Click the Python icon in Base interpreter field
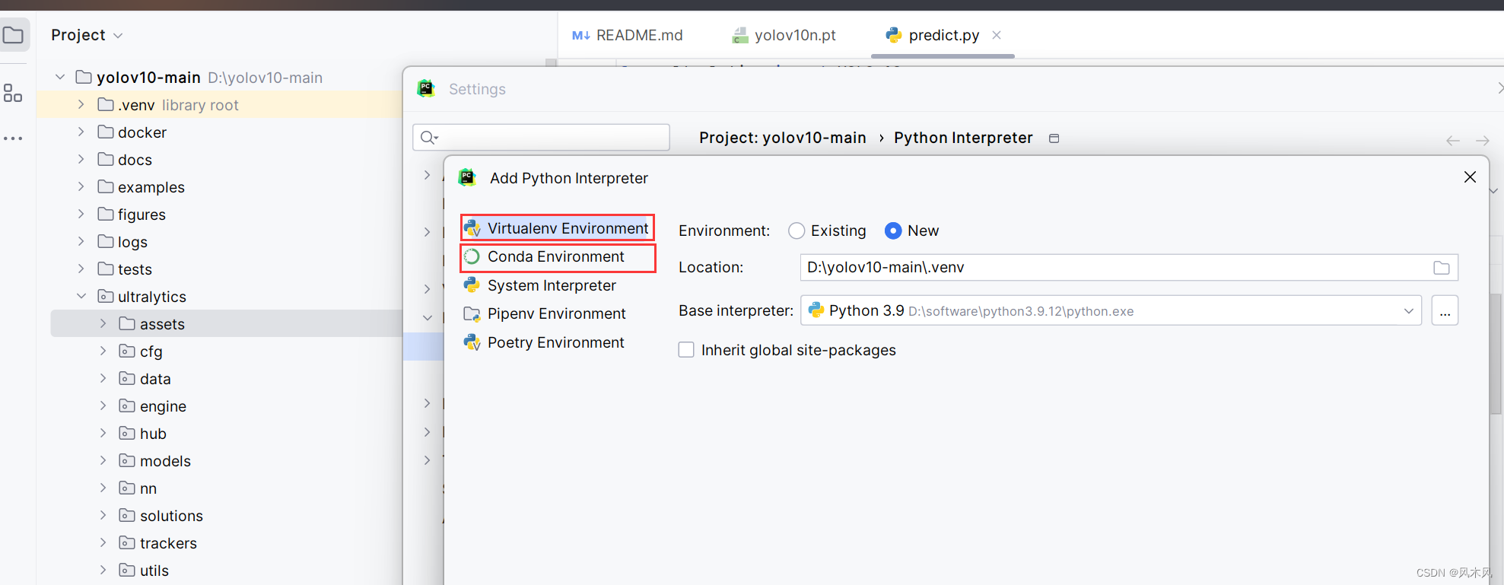Screen dimensions: 1504x585 click(x=816, y=310)
